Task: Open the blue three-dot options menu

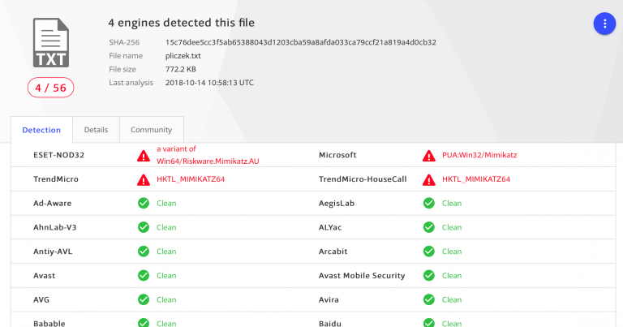Action: pos(604,24)
